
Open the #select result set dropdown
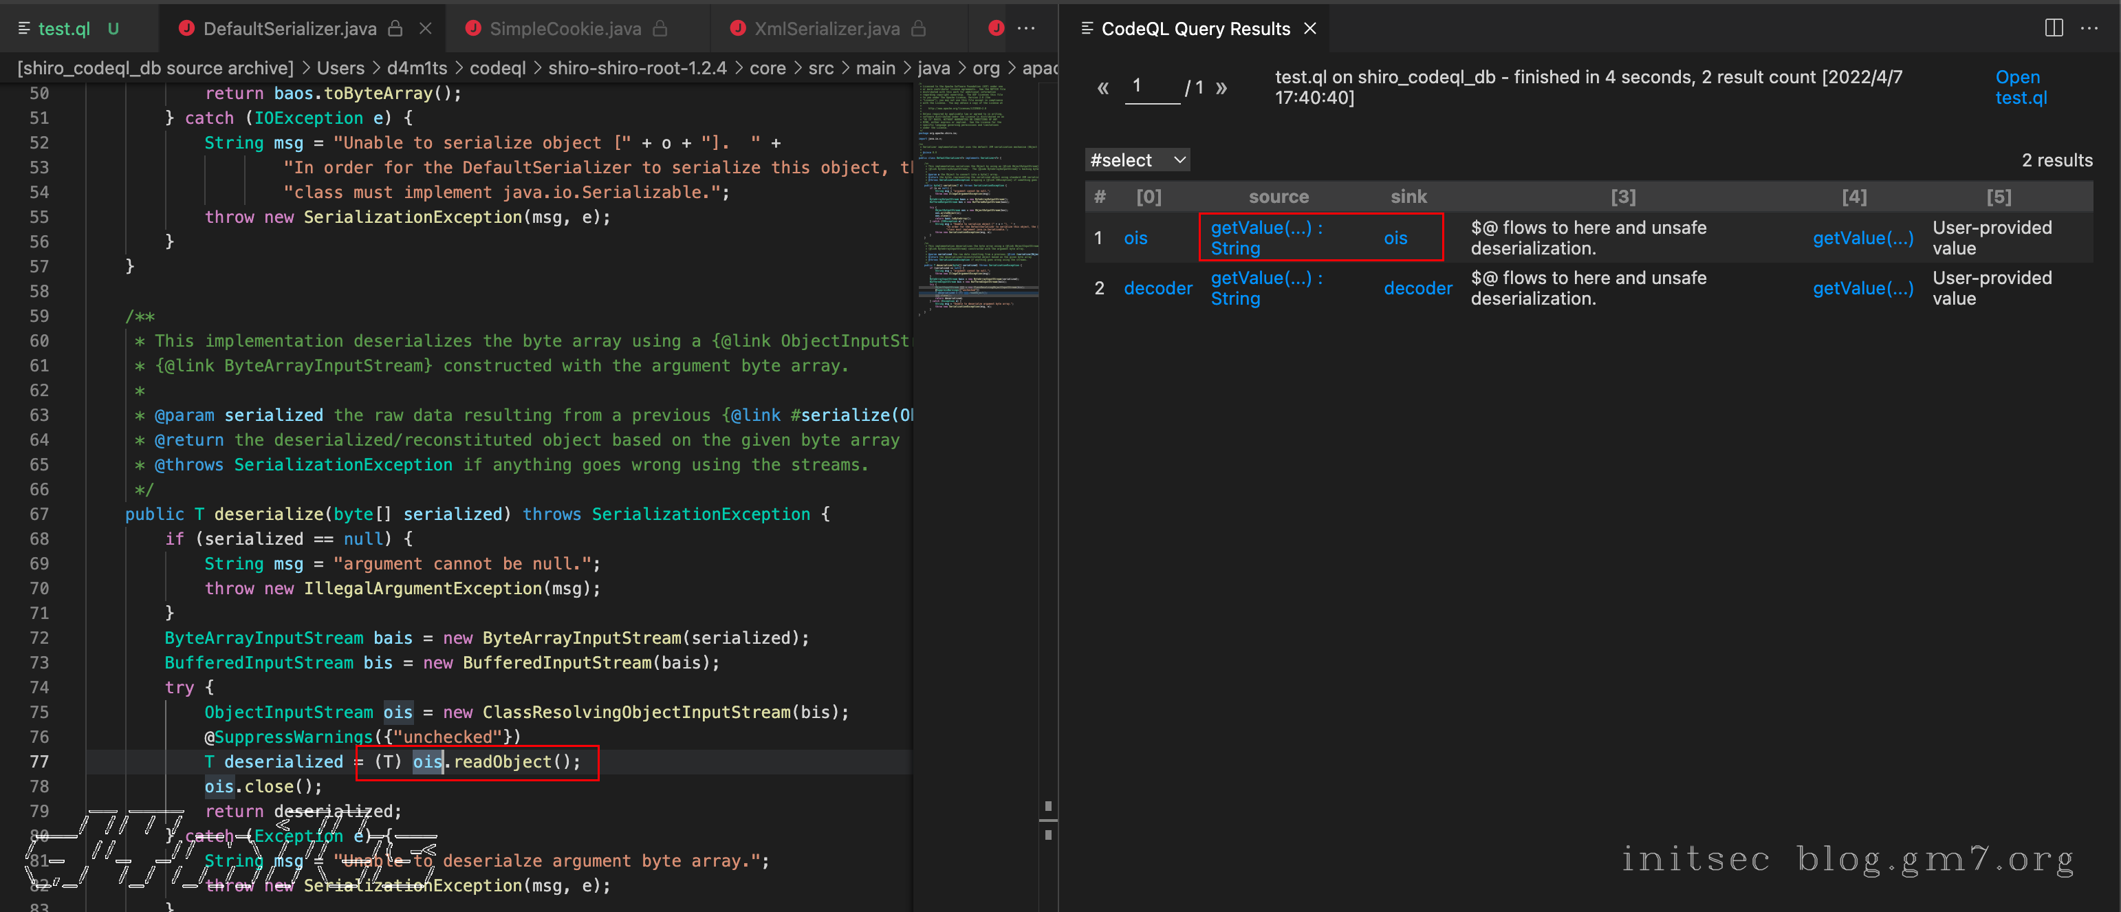click(x=1137, y=160)
